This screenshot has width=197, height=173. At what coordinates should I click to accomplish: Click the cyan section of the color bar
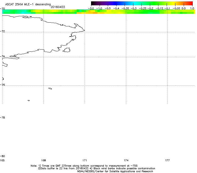tap(134, 3)
